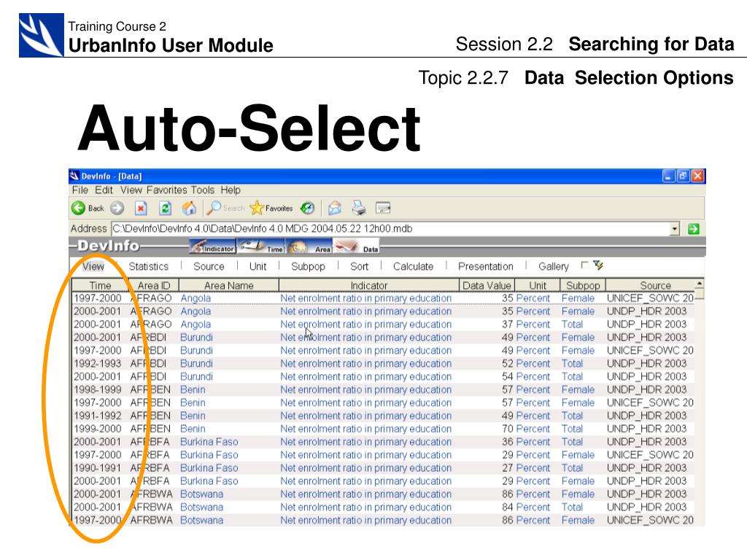Click the Print icon
Viewport: 747px width, 560px height.
(x=358, y=209)
